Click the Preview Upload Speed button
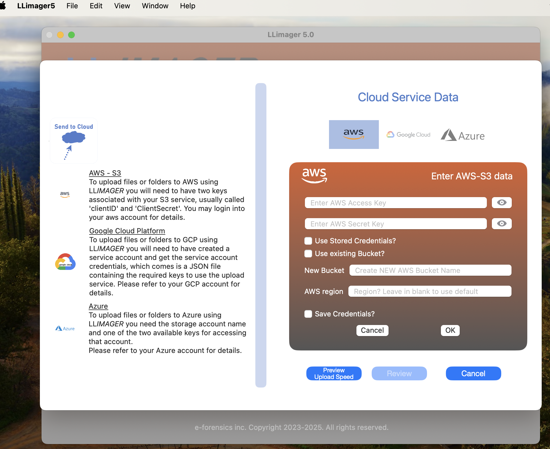 click(333, 373)
